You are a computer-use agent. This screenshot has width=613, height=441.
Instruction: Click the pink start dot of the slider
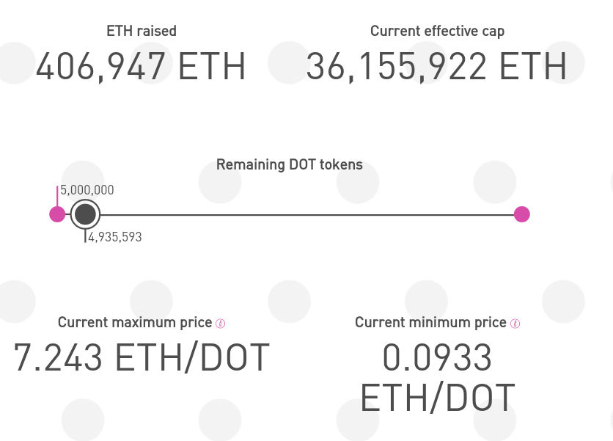[57, 214]
